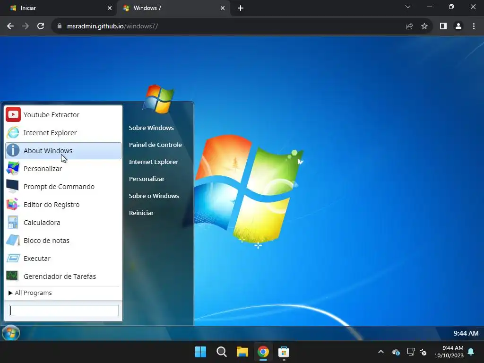
Task: Bookmark this page with star icon
Action: 424,26
